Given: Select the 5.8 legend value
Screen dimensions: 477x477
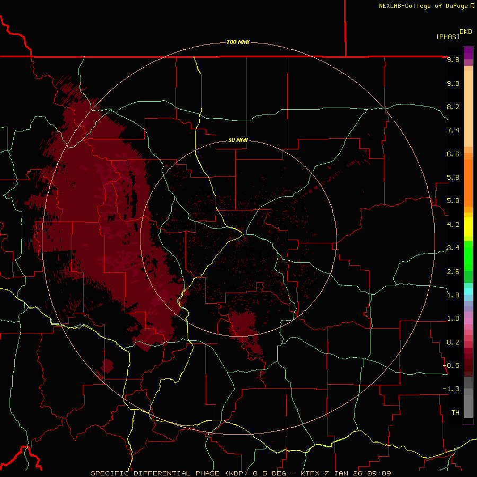Looking at the screenshot, I should [x=453, y=178].
